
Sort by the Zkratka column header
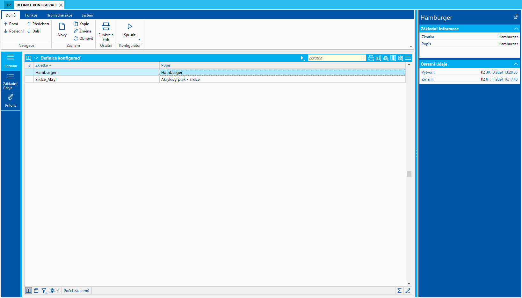[x=97, y=65]
